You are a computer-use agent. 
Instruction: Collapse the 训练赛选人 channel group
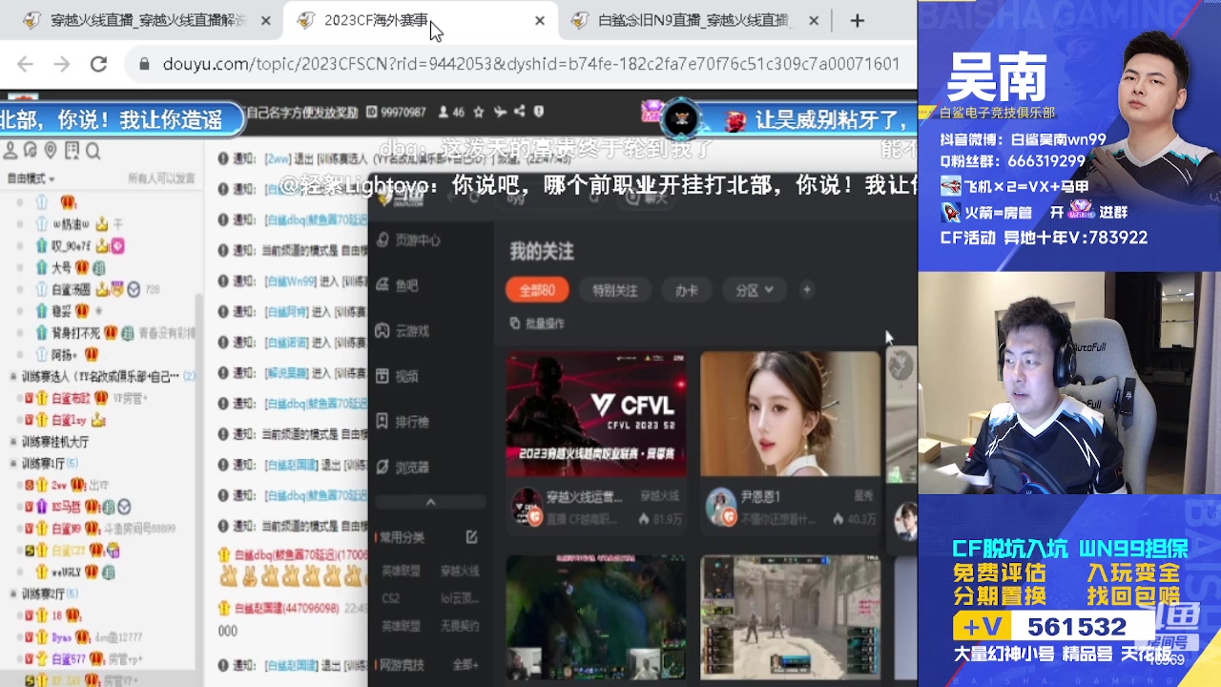click(13, 377)
